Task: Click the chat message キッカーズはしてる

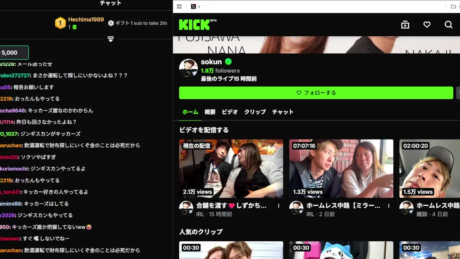Action: [x=46, y=204]
